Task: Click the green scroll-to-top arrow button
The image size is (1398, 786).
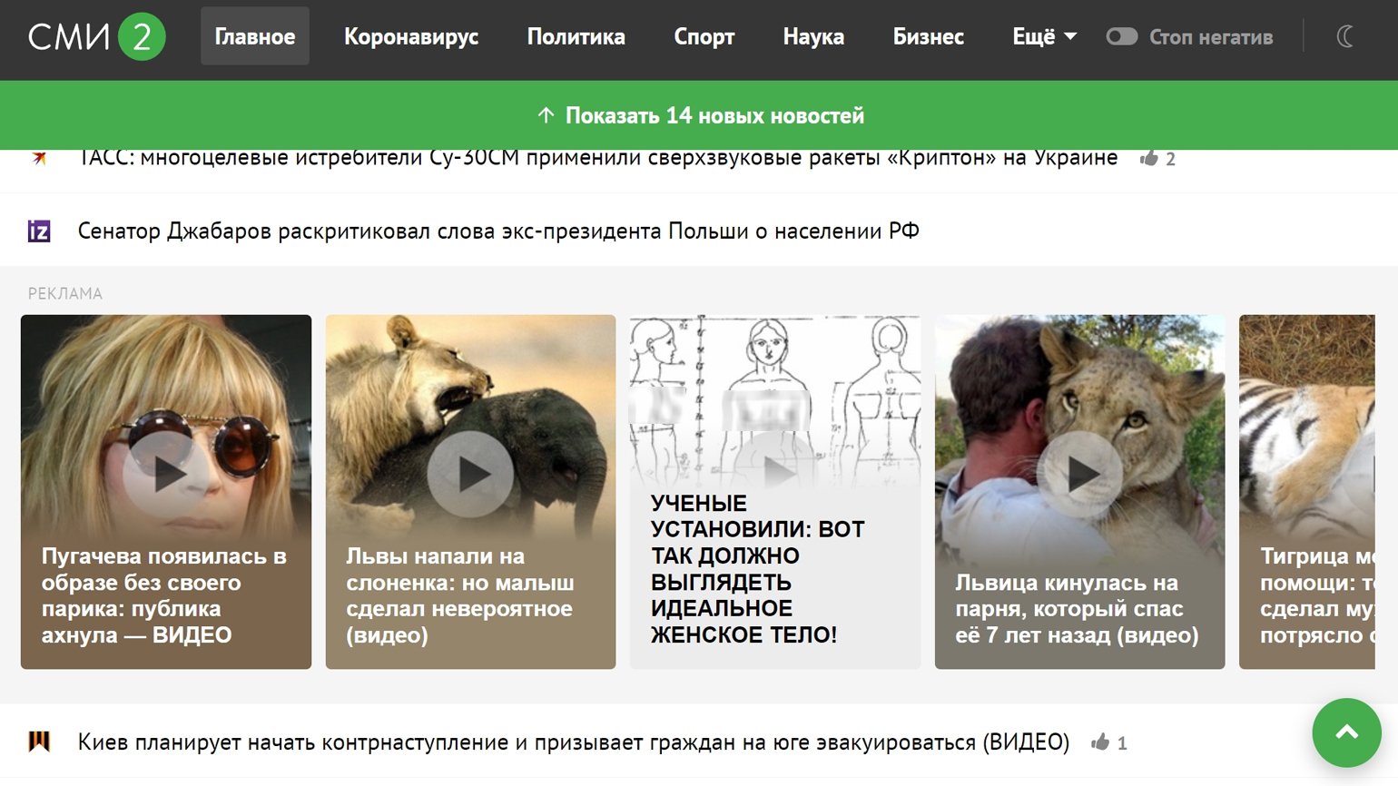Action: coord(1347,732)
